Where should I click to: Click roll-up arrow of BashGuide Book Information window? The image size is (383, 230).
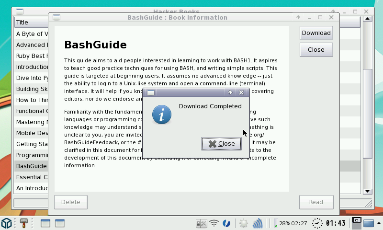point(298,17)
